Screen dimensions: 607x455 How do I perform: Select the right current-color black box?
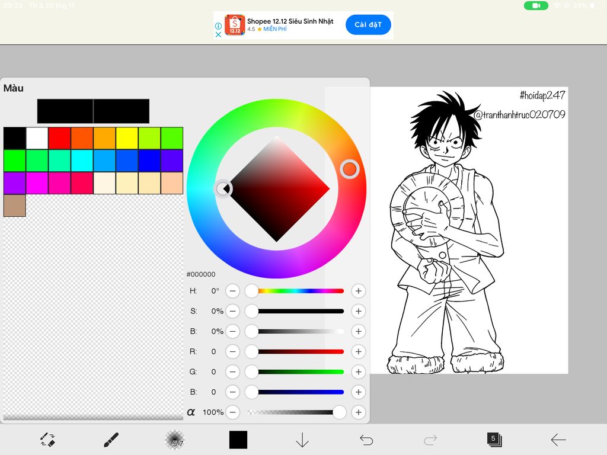coord(122,111)
